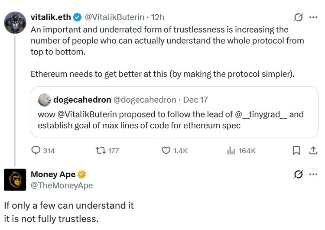Image resolution: width=325 pixels, height=230 pixels.
Task: Click Grok icon on Money Ape's reply
Action: coord(298,175)
